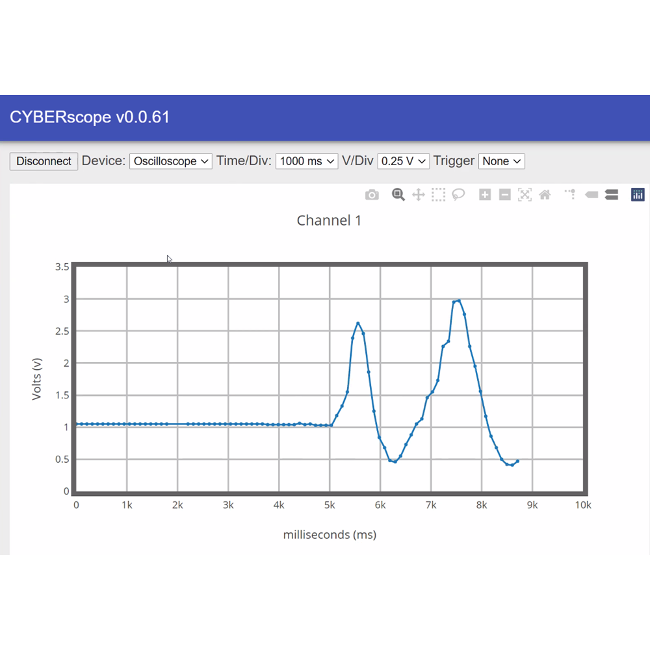Activate the Pan tool

[418, 194]
